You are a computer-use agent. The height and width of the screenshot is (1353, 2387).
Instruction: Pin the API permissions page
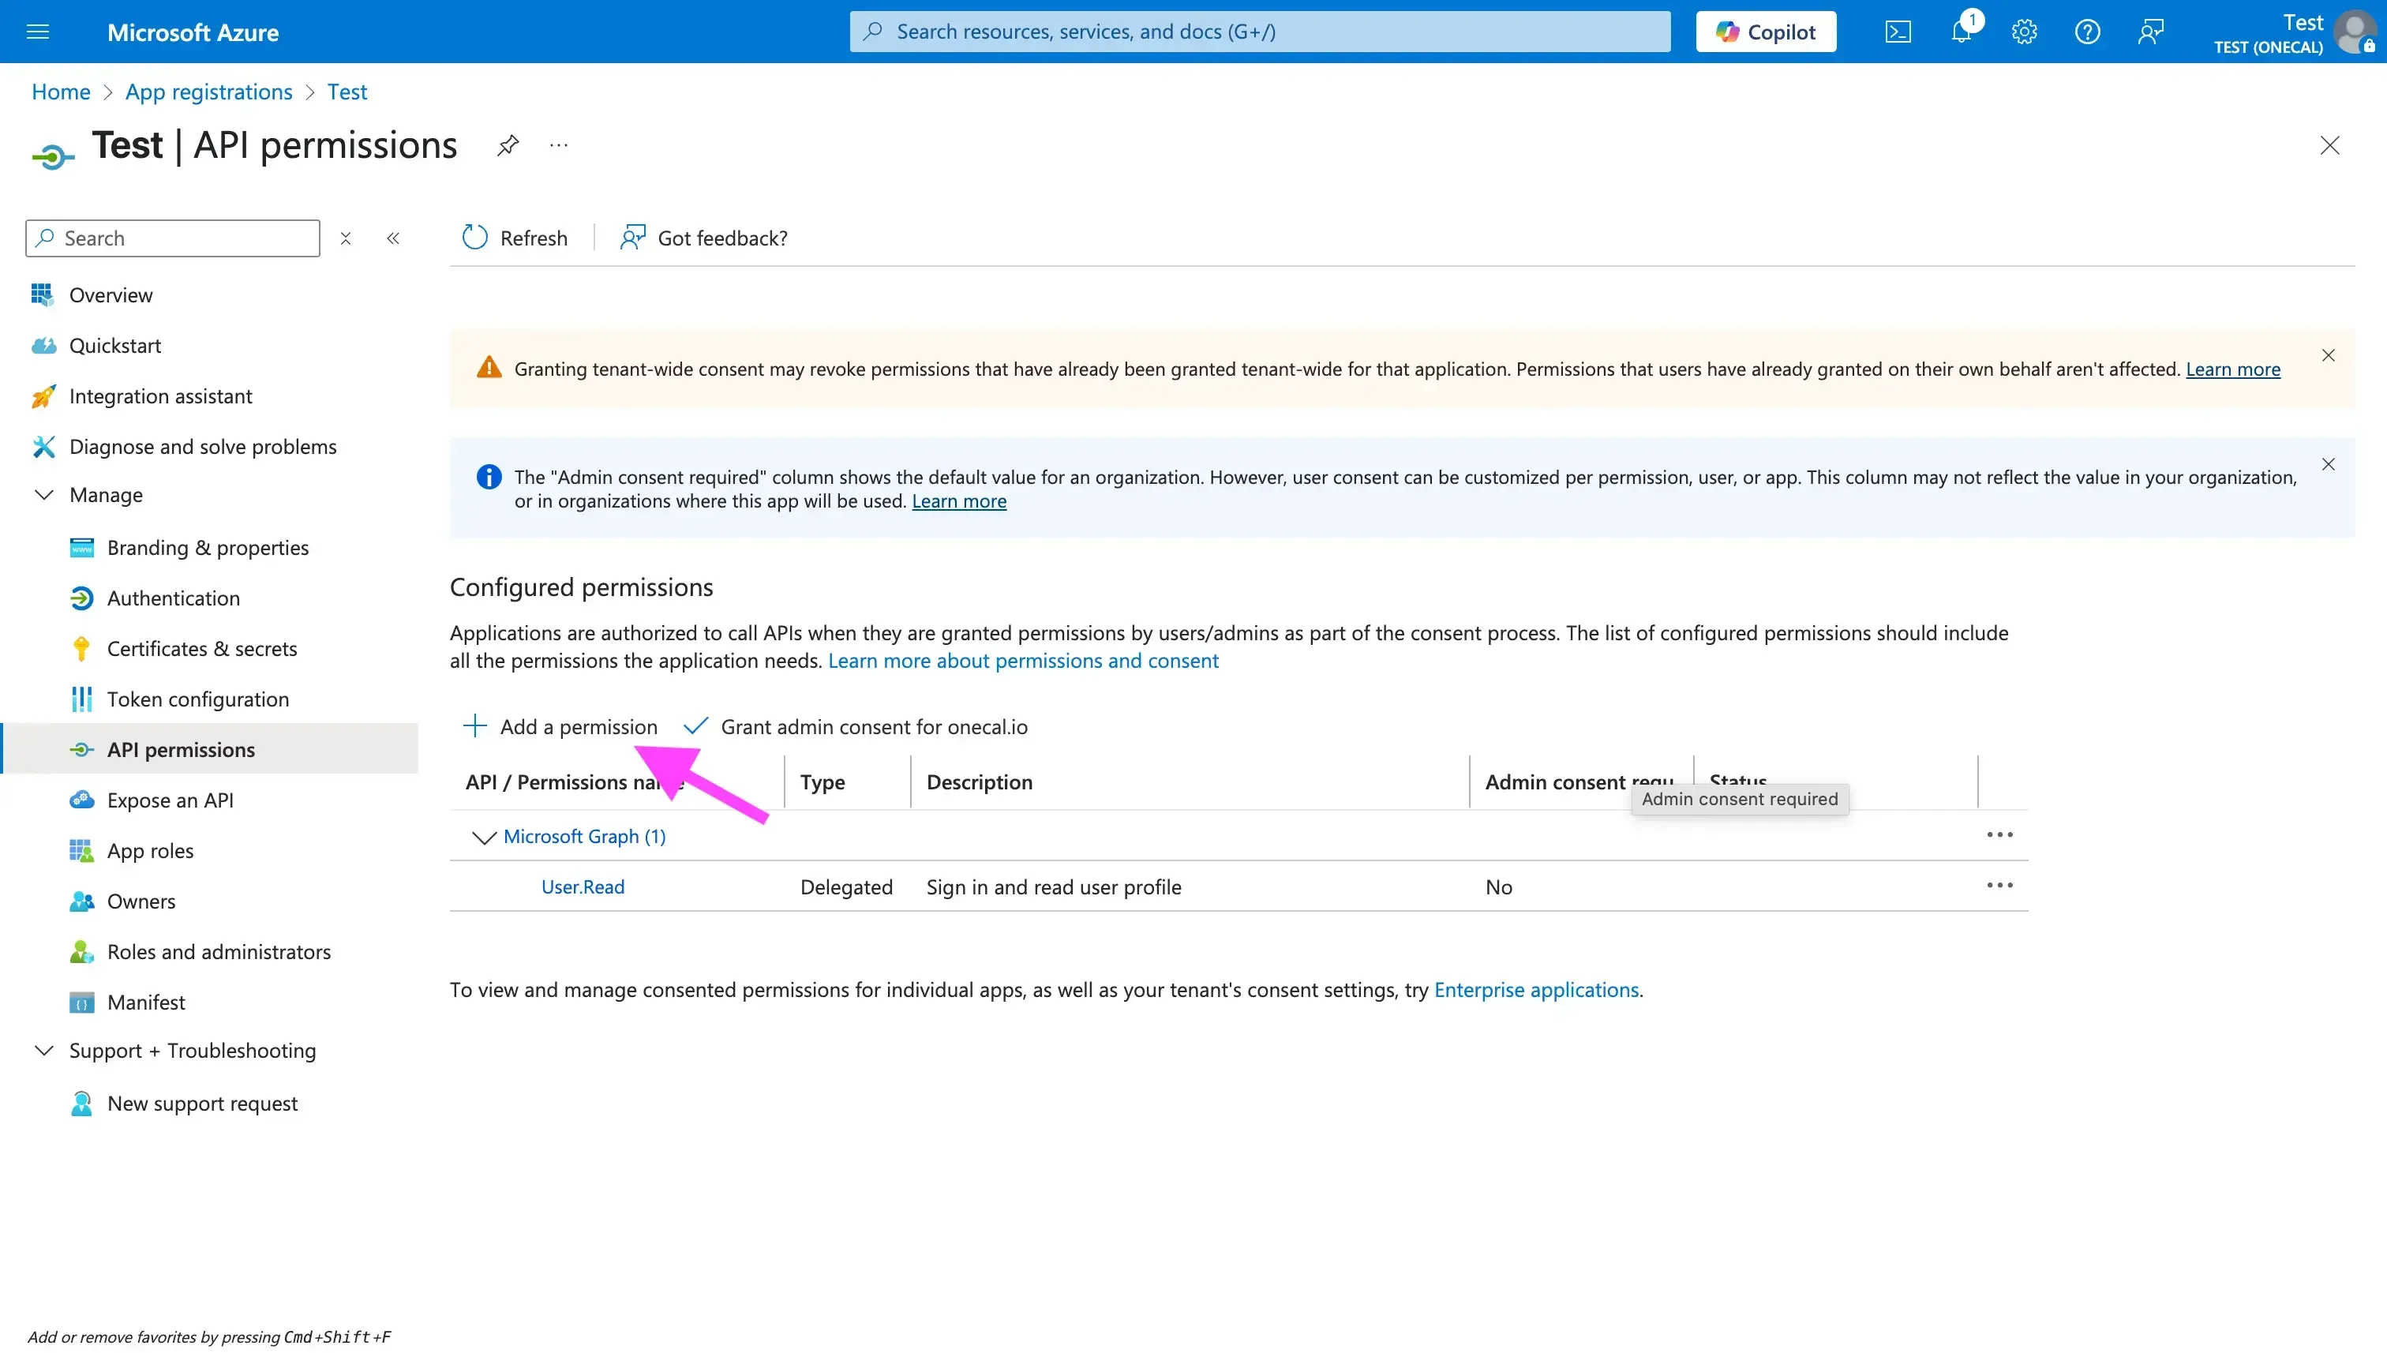point(508,145)
